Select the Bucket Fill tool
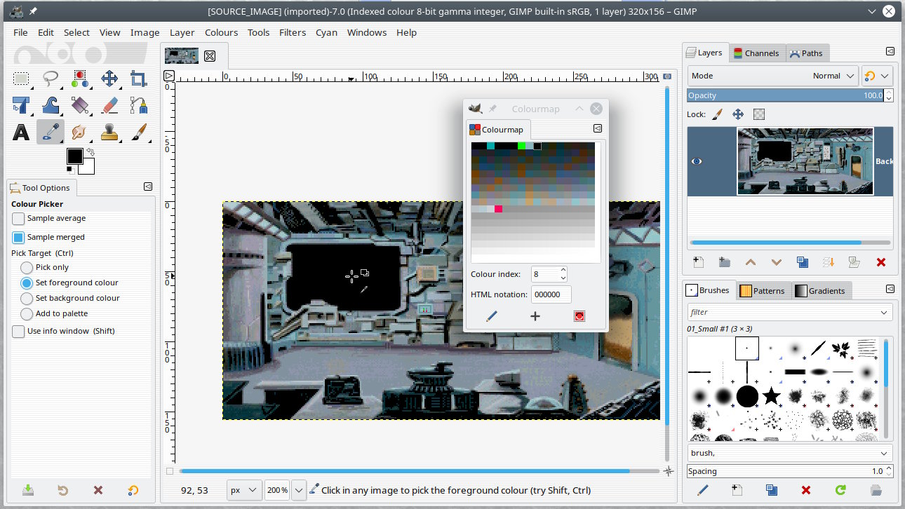 [x=80, y=105]
